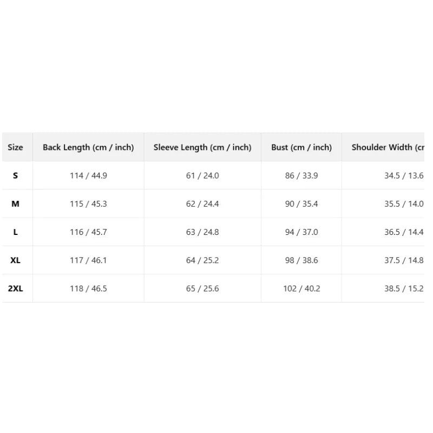
Task: Select the 34.5 / 13.6 shoulder width cell
Action: [404, 175]
